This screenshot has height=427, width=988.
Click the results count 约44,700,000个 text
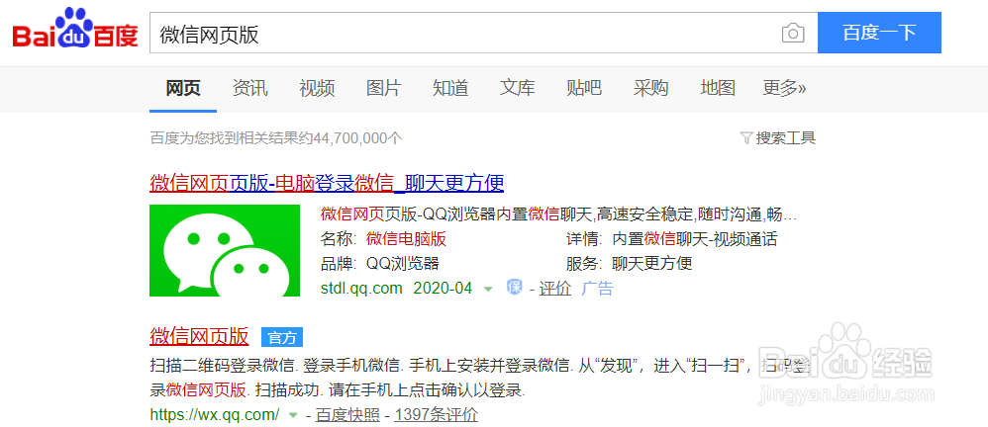tap(349, 137)
